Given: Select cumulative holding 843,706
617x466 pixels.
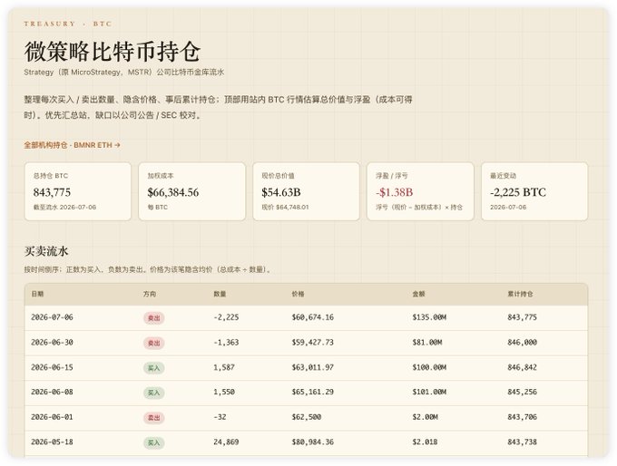Looking at the screenshot, I should 522,417.
